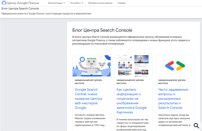Click the Документация dropdown arrow
This screenshot has height=131, width=202.
click(x=64, y=3)
